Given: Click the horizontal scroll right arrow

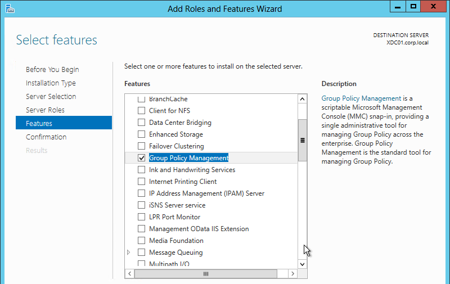Looking at the screenshot, I should [292, 274].
